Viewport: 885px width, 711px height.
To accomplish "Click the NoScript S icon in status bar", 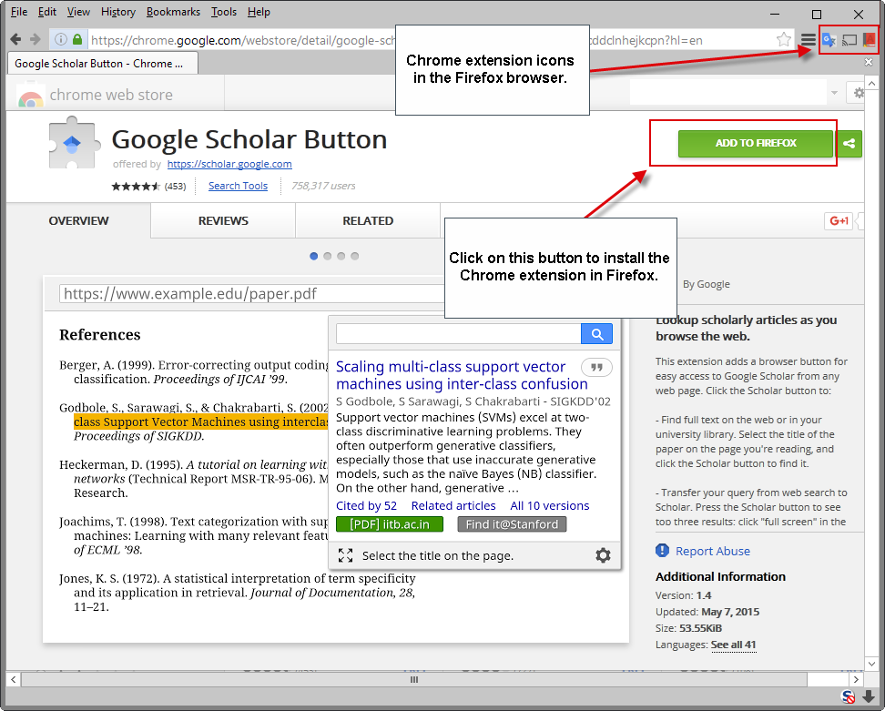I will pyautogui.click(x=848, y=697).
